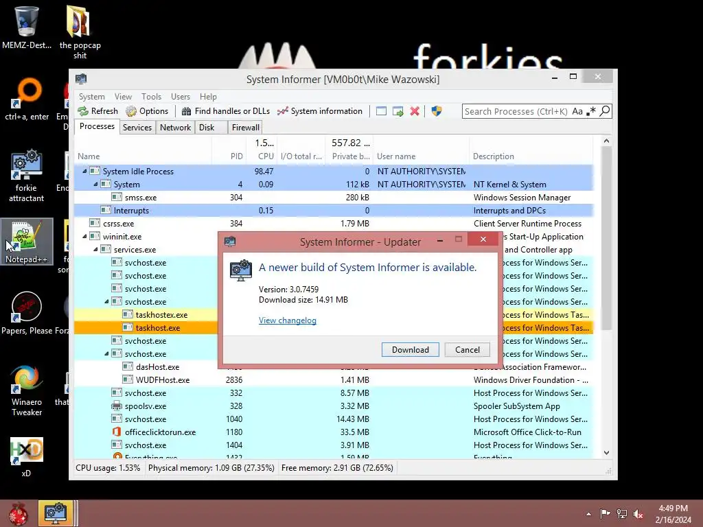Open the Help menu
The width and height of the screenshot is (703, 527).
click(x=208, y=97)
